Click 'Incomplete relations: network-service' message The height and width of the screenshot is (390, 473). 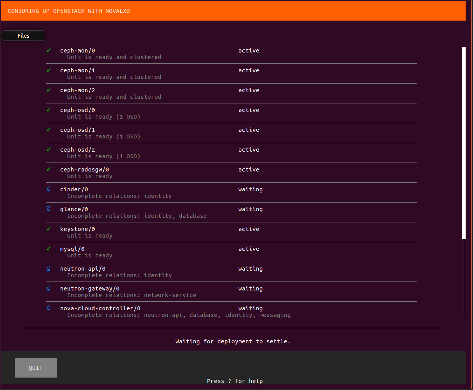(x=132, y=295)
